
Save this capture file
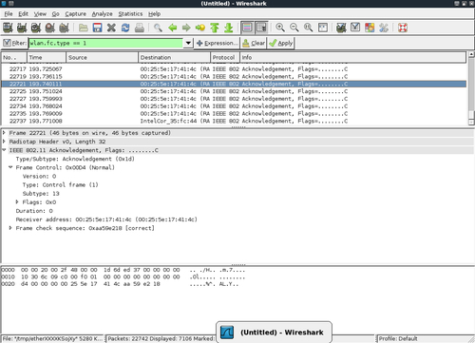pyautogui.click(x=97, y=28)
